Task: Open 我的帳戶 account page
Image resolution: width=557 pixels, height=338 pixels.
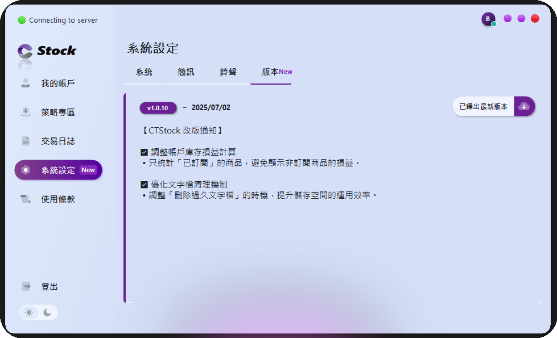Action: [x=58, y=84]
